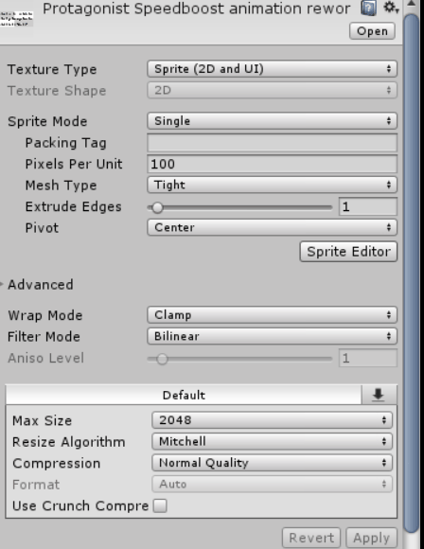Image resolution: width=424 pixels, height=549 pixels.
Task: Open the Mesh Type dropdown
Action: 272,185
